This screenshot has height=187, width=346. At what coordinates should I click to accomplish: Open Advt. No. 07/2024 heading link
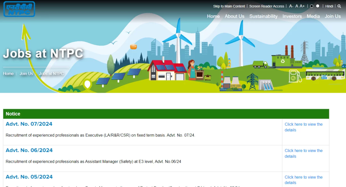coord(29,124)
